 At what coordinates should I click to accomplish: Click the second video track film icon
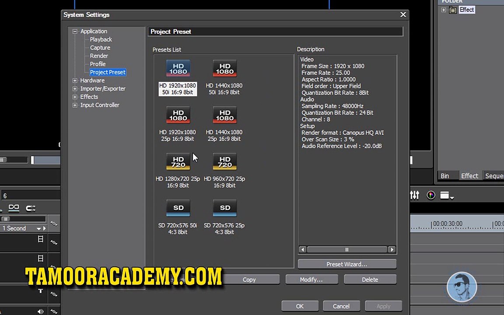(x=41, y=258)
